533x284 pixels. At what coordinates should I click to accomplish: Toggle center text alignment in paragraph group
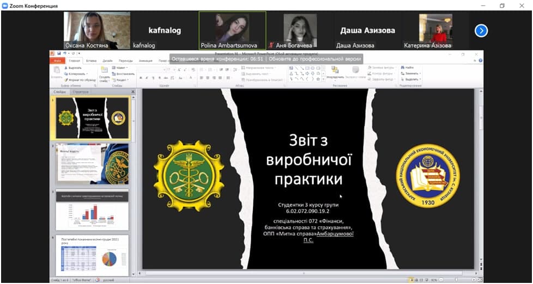point(208,78)
